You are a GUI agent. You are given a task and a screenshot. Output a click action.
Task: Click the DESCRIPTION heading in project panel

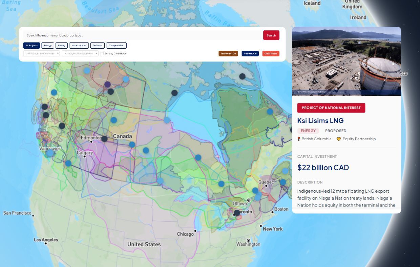[x=310, y=182]
